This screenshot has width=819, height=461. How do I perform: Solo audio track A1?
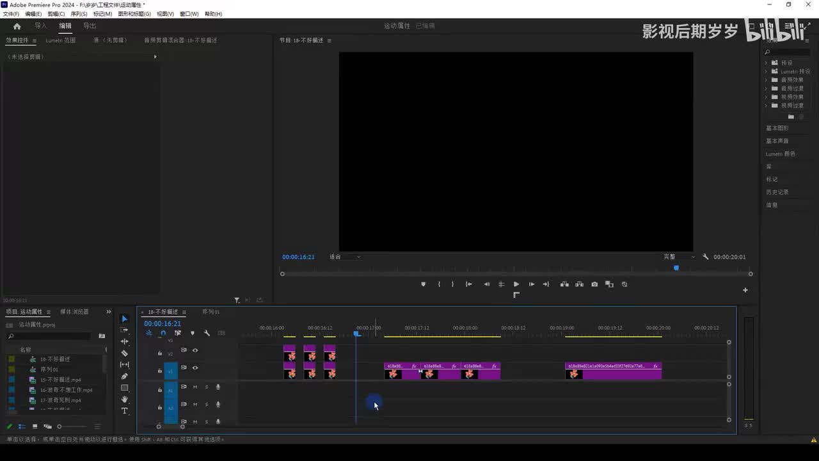[206, 387]
